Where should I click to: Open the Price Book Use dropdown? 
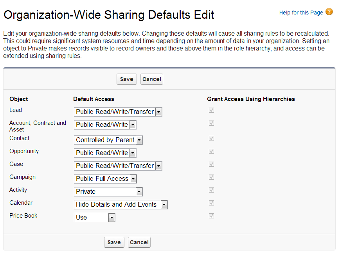[94, 218]
